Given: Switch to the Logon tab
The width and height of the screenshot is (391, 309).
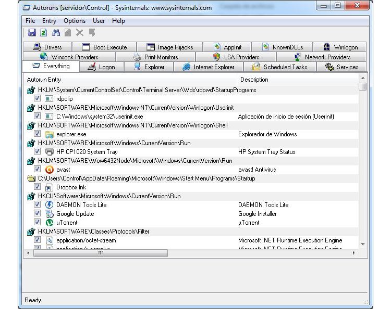Looking at the screenshot, I should [x=102, y=67].
